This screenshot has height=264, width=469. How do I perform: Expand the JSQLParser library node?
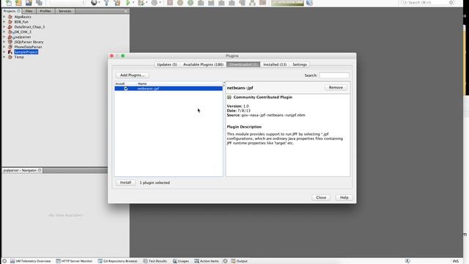pos(4,42)
